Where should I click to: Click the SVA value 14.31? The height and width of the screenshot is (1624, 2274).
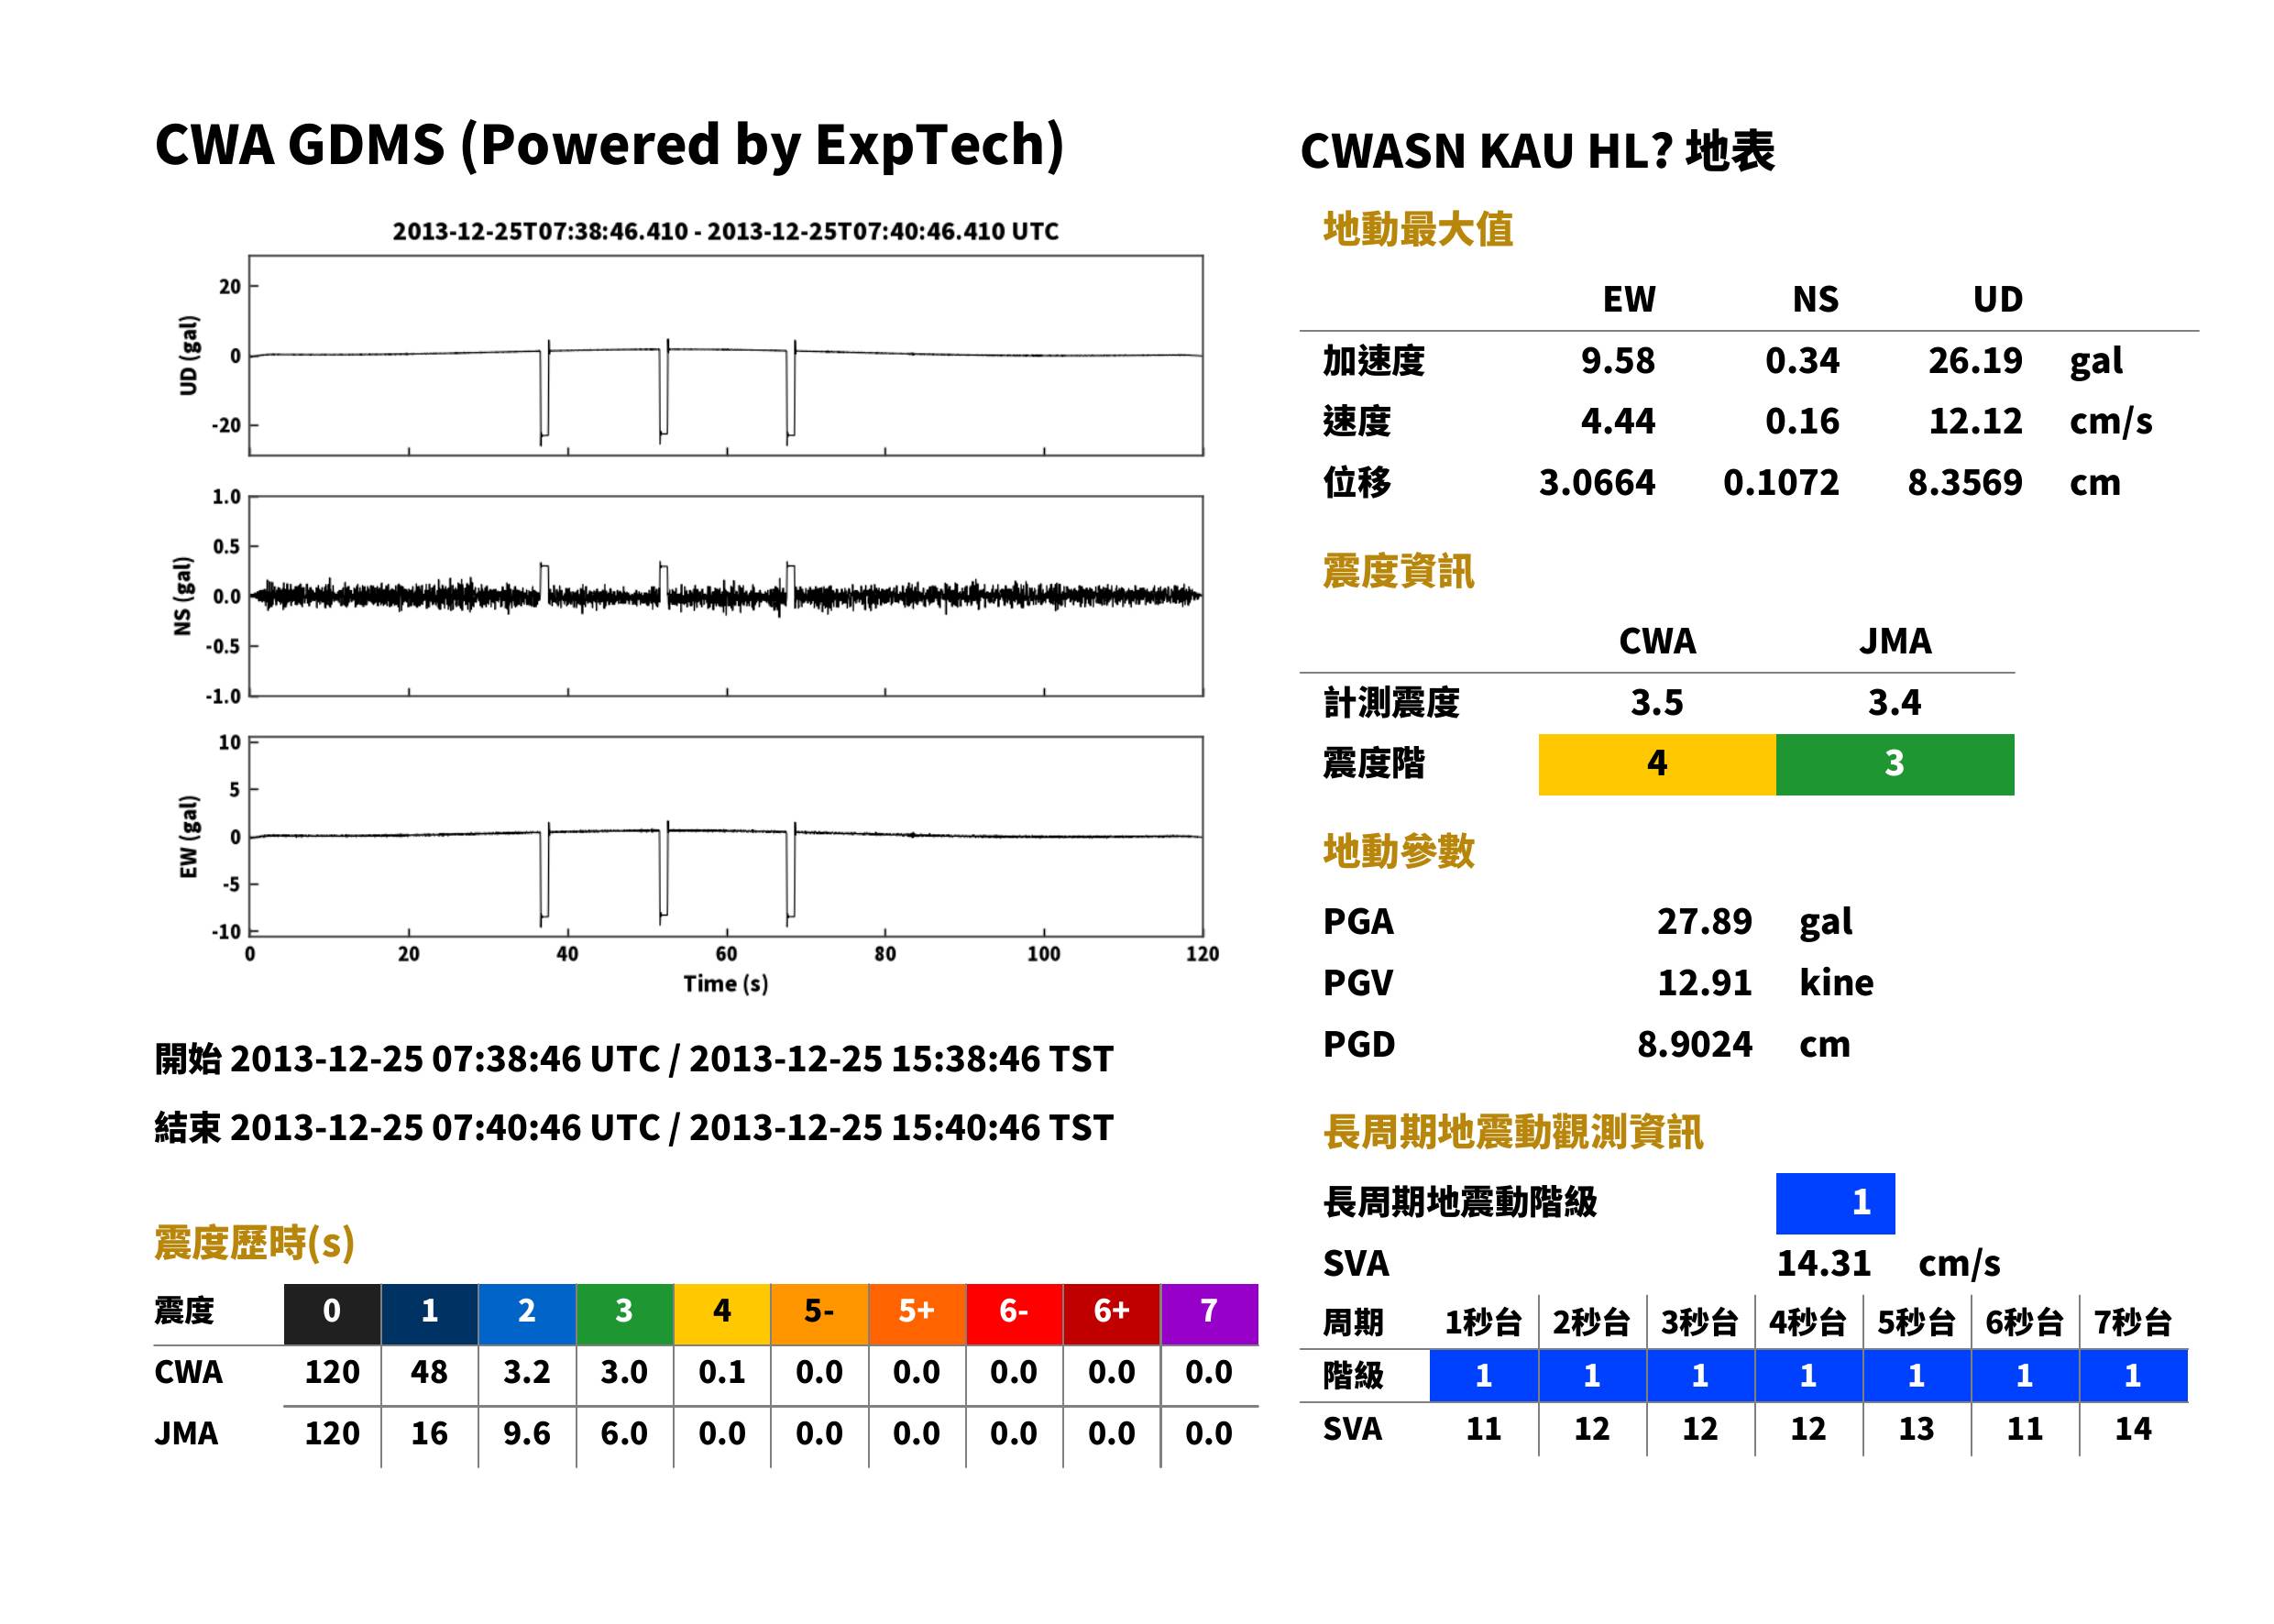pos(1823,1264)
